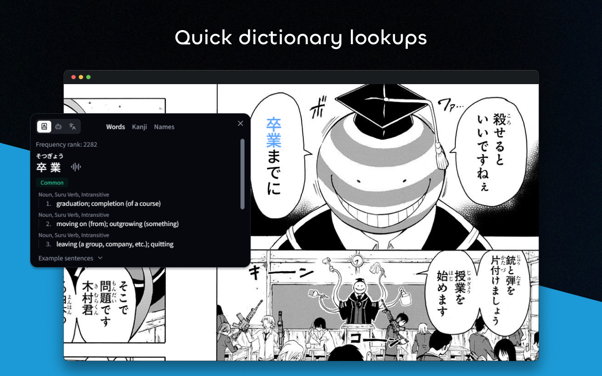Expand the Example sentences section
602x376 pixels.
point(71,258)
